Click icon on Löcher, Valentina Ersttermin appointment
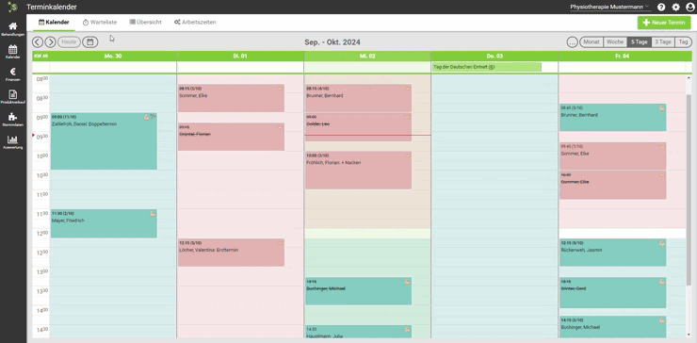 tap(280, 243)
